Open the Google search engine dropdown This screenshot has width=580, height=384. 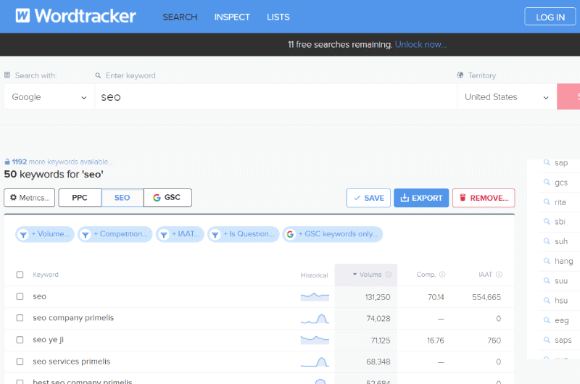tap(49, 97)
